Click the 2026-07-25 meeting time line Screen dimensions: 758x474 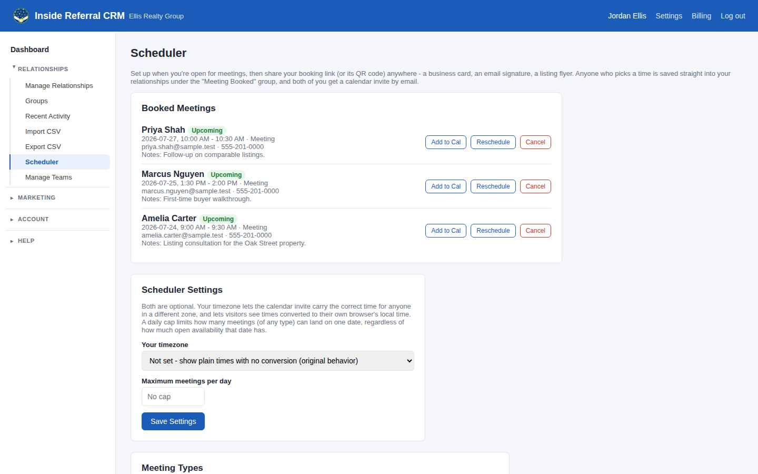205,183
